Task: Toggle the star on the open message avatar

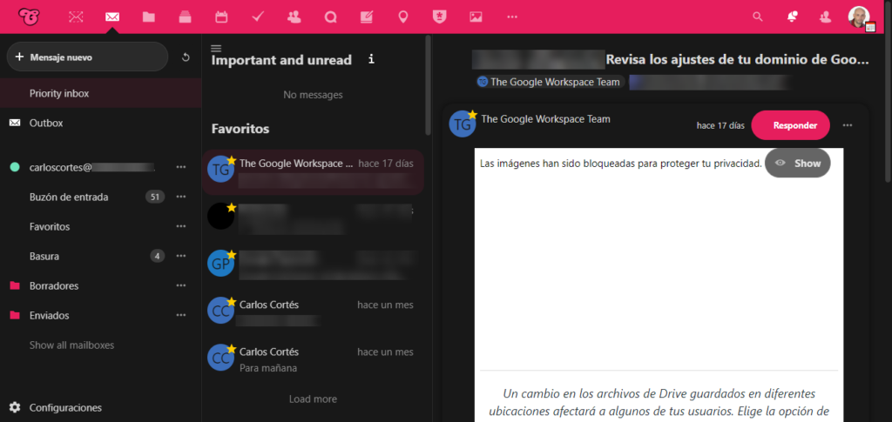Action: click(471, 115)
